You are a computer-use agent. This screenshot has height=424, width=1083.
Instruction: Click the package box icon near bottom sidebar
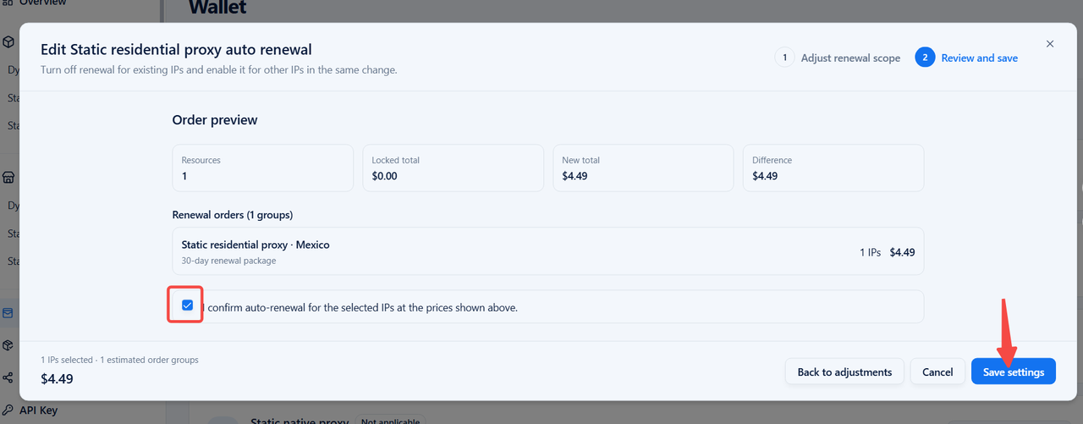[x=8, y=345]
